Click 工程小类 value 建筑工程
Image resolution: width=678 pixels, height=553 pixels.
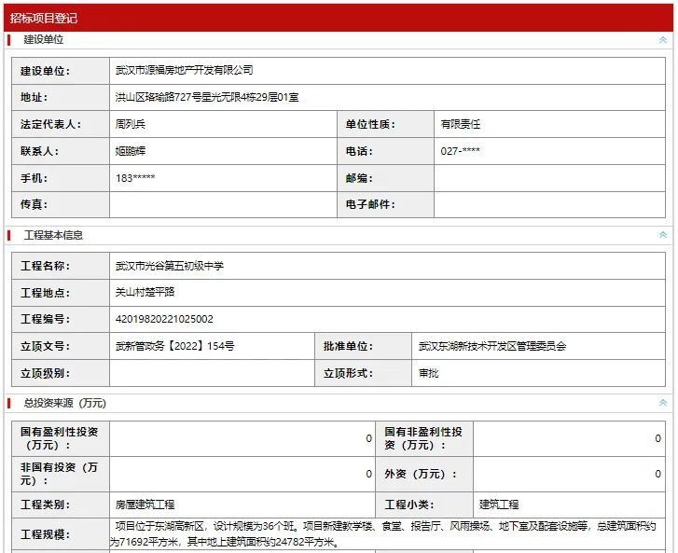click(x=499, y=505)
